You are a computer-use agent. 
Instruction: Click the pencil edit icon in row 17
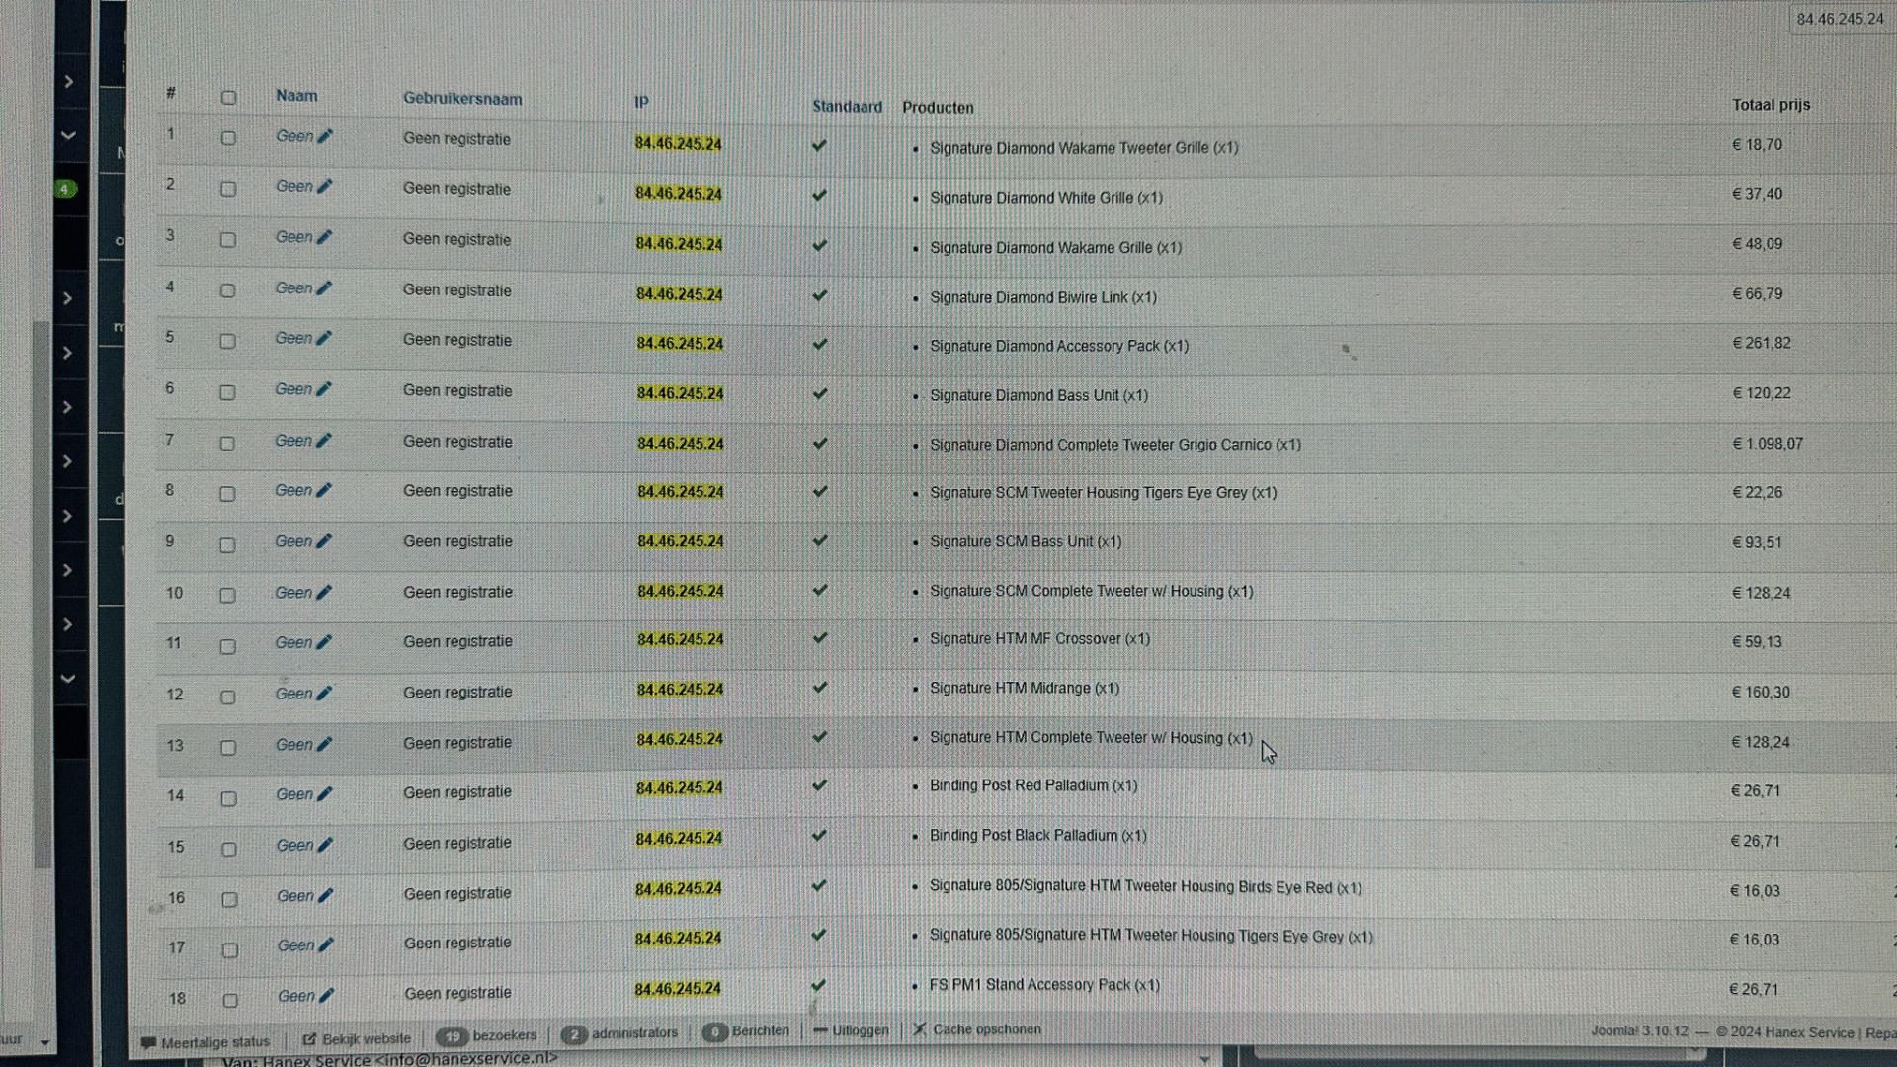click(x=326, y=945)
